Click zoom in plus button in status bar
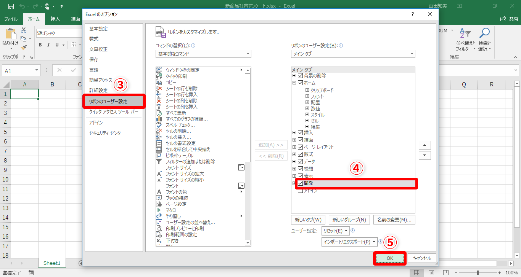Image resolution: width=521 pixels, height=277 pixels. point(500,273)
